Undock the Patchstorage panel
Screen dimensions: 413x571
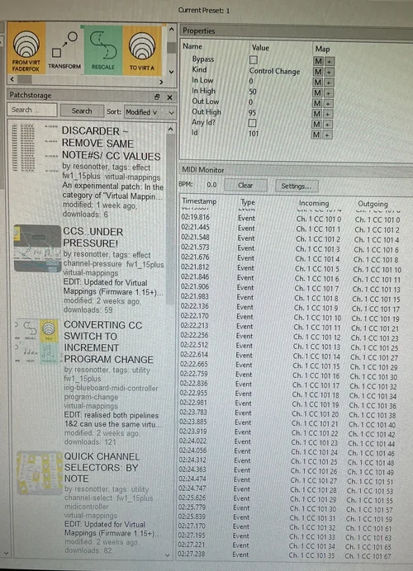tap(157, 97)
